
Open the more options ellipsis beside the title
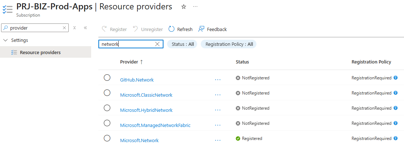coord(195,7)
